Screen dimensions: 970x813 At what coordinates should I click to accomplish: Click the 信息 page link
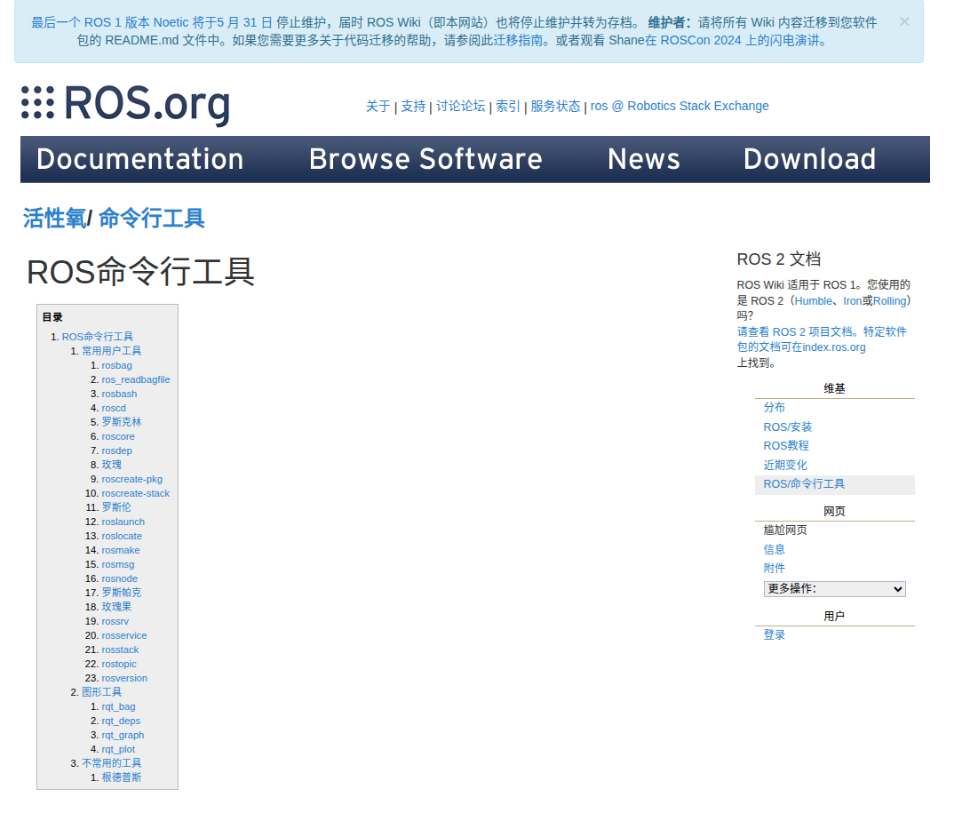tap(774, 549)
